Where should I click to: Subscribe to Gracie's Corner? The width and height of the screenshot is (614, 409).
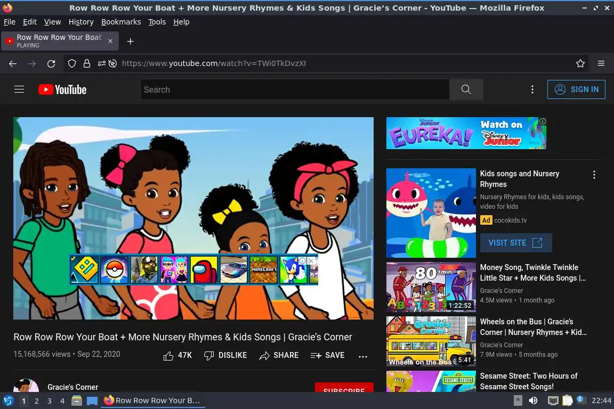(344, 388)
